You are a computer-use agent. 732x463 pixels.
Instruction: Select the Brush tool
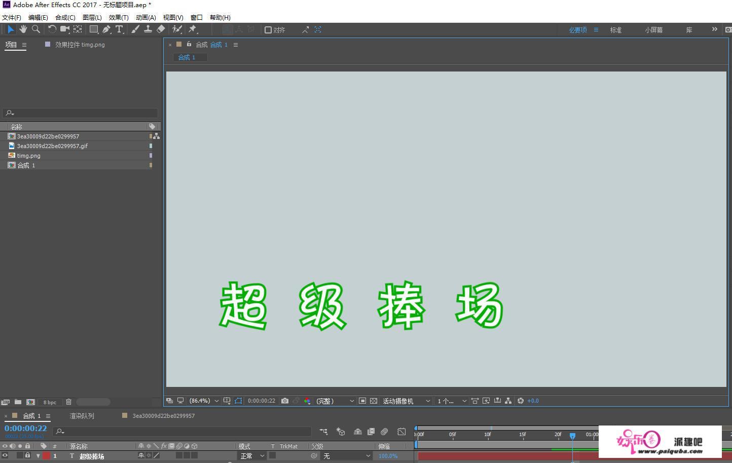tap(135, 29)
